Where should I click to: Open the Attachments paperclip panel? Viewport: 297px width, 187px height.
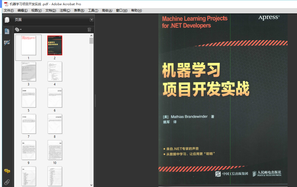[7, 182]
